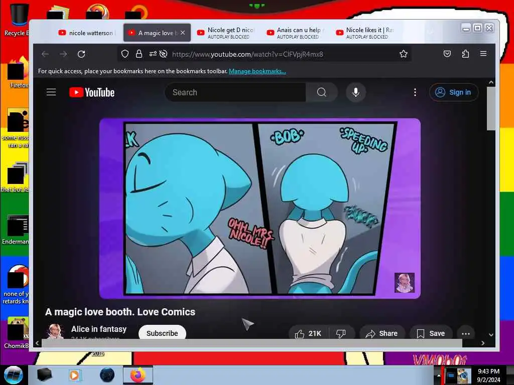Close the 'A magic love b' tab

(183, 33)
